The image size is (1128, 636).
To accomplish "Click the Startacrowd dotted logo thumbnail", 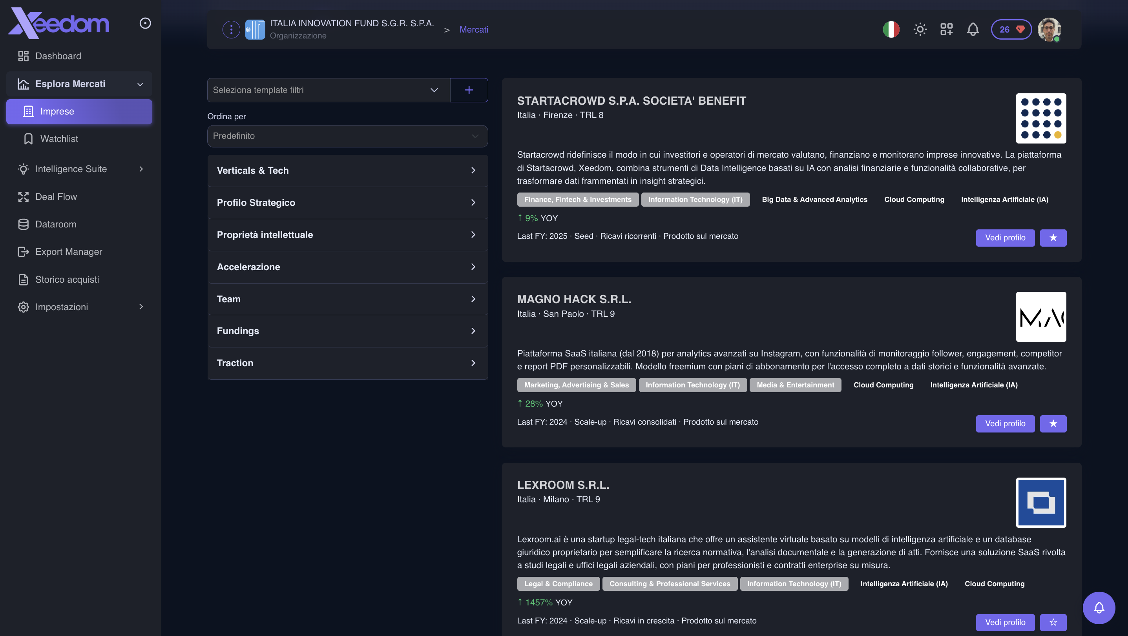I will (x=1041, y=118).
